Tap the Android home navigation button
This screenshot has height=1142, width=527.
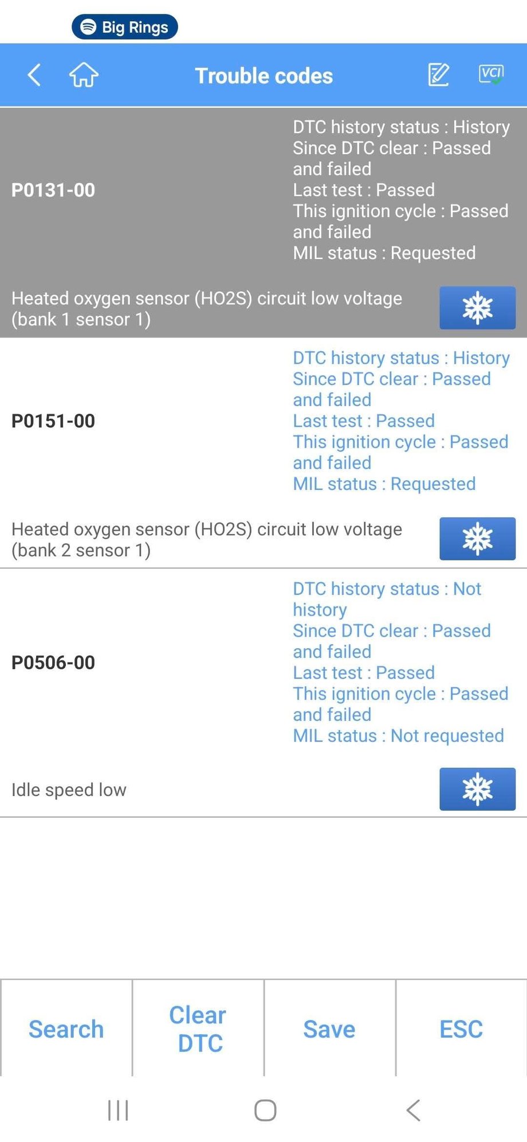pos(265,1110)
